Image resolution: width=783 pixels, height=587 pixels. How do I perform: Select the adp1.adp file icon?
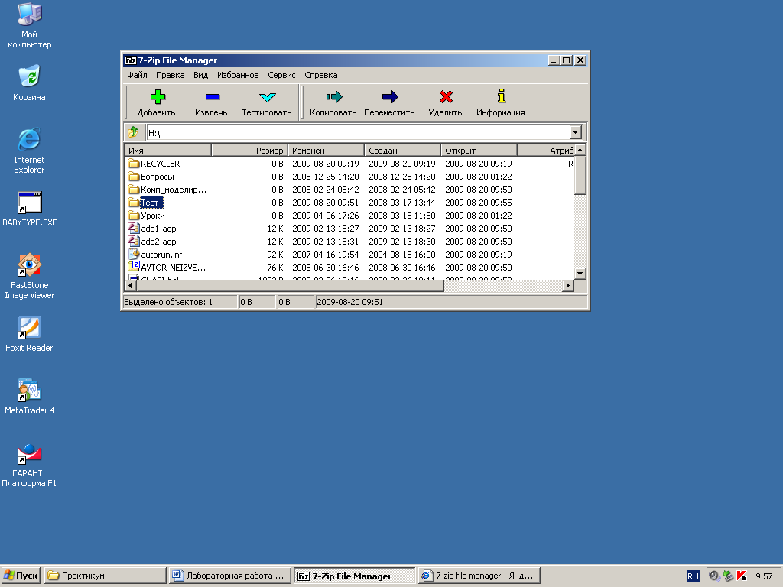point(133,228)
